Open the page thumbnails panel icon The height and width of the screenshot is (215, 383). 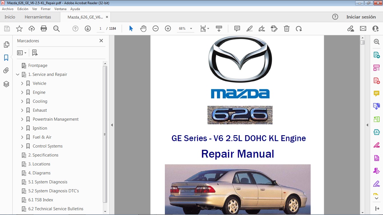pyautogui.click(x=6, y=45)
